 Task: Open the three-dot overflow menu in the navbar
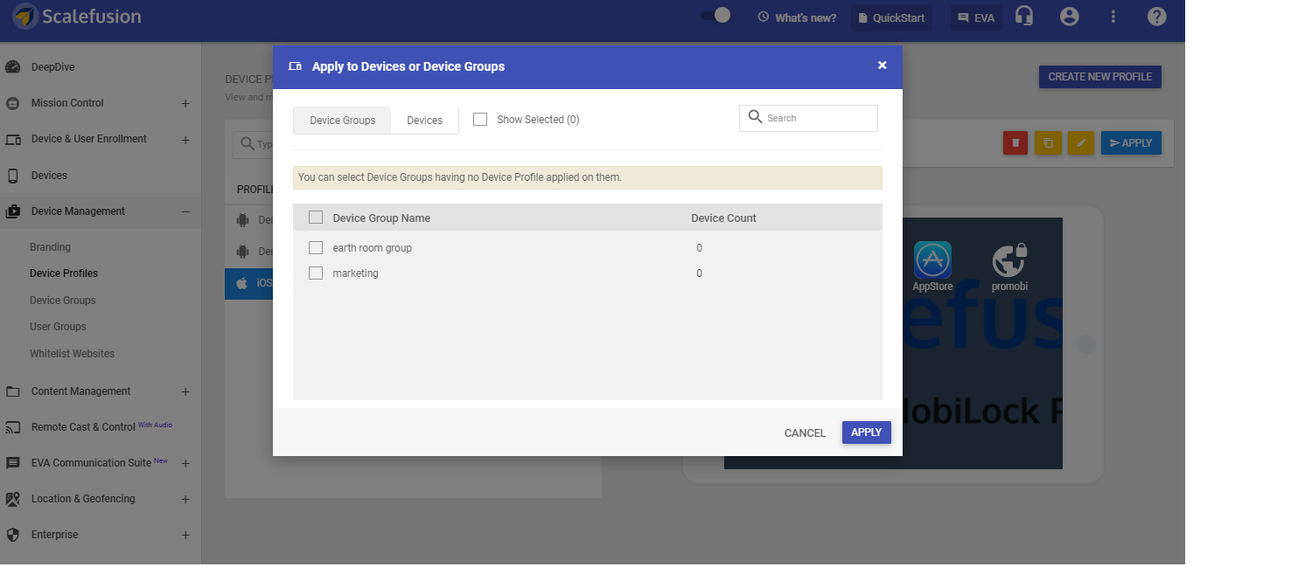1113,17
